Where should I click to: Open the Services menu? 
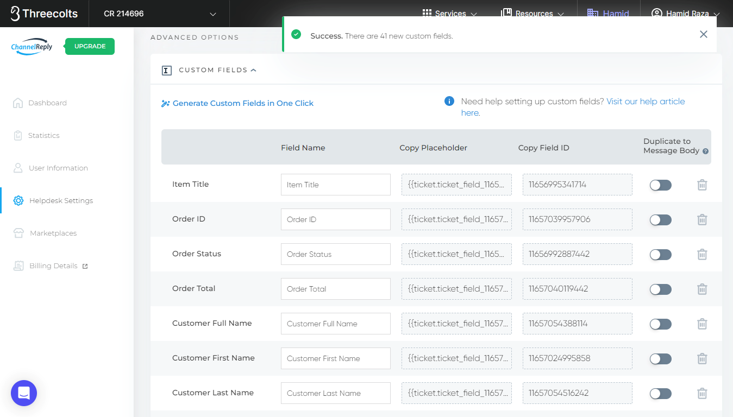449,14
